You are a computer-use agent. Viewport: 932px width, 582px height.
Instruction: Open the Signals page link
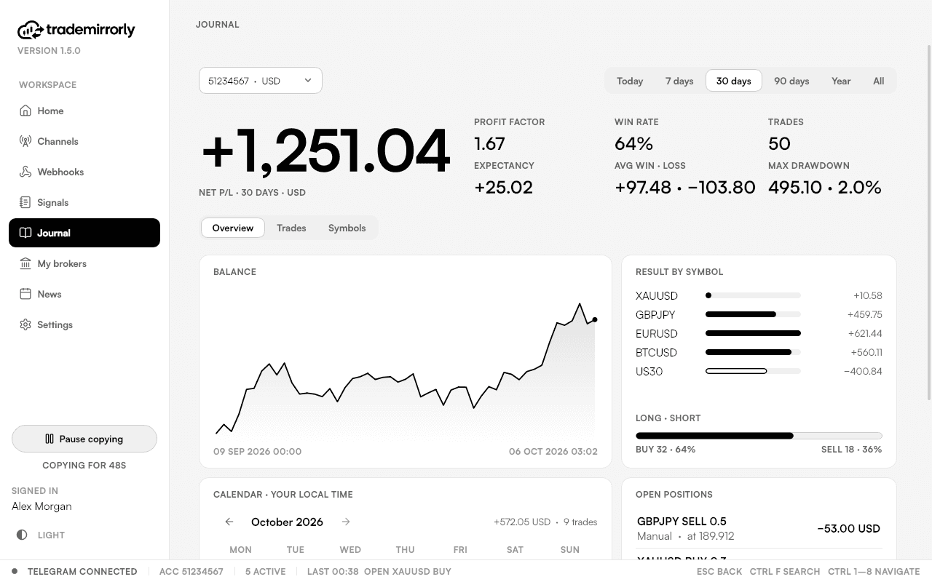[x=84, y=202]
